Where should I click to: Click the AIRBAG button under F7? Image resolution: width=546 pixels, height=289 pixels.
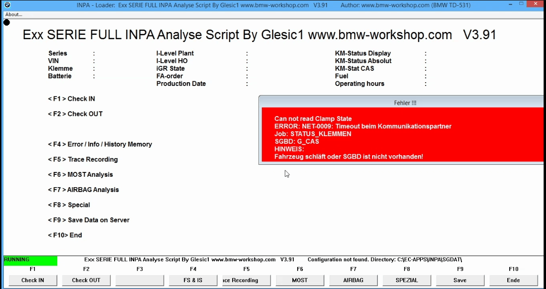tap(353, 280)
